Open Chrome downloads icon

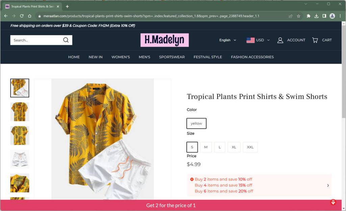tap(316, 16)
